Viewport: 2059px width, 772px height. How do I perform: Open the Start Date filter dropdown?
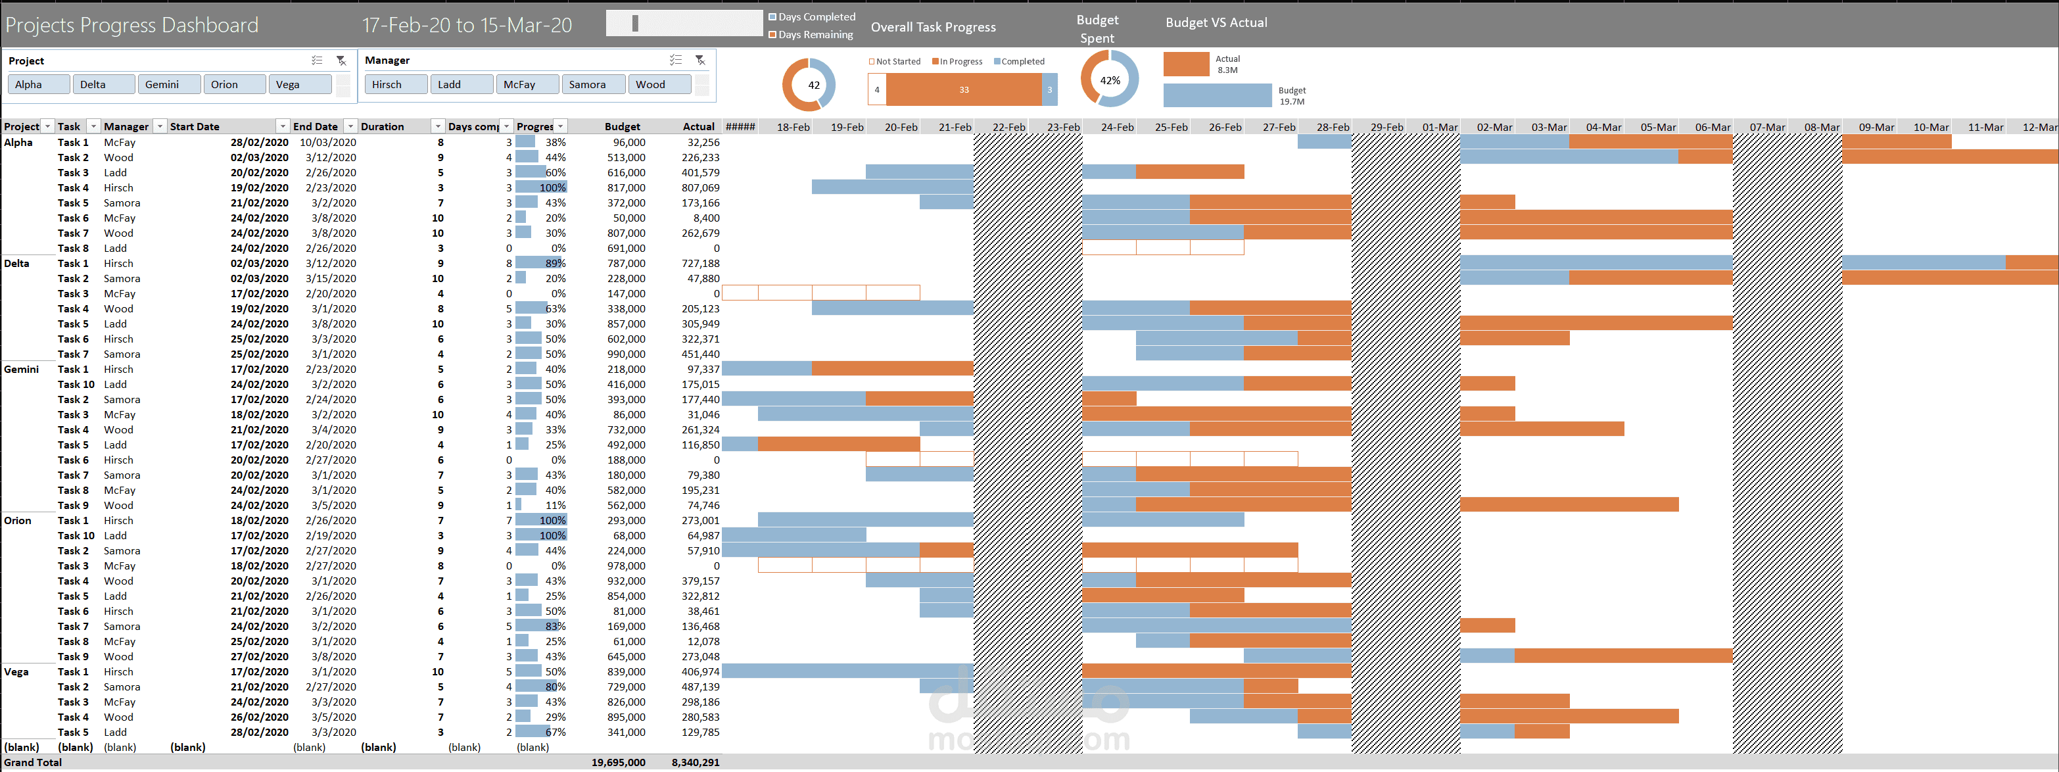pyautogui.click(x=281, y=126)
